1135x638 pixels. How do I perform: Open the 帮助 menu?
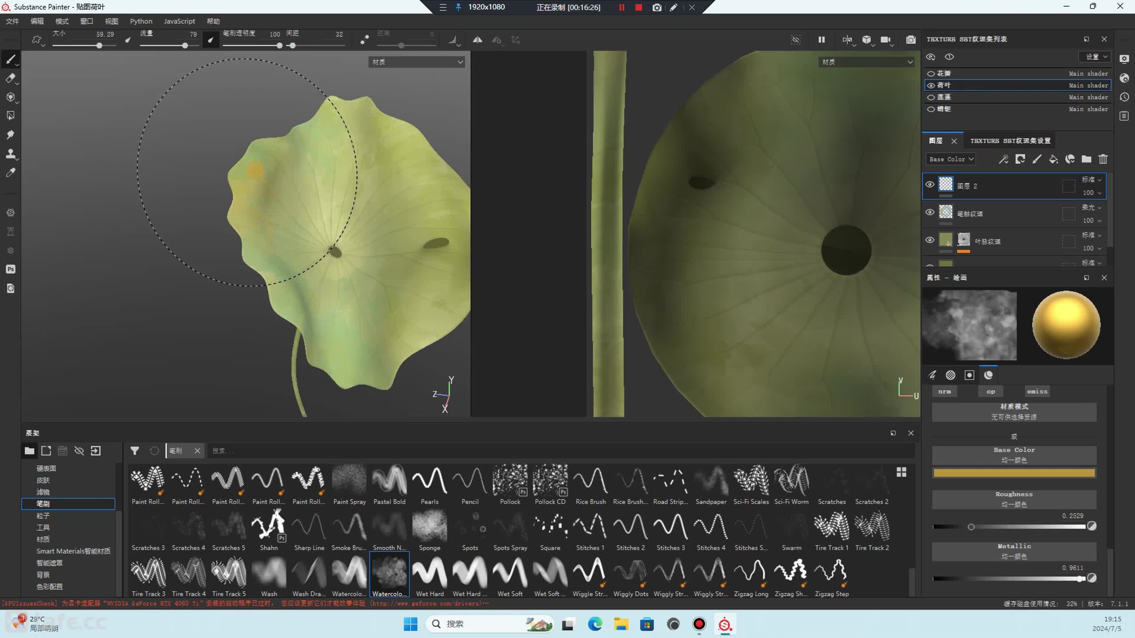click(x=213, y=21)
